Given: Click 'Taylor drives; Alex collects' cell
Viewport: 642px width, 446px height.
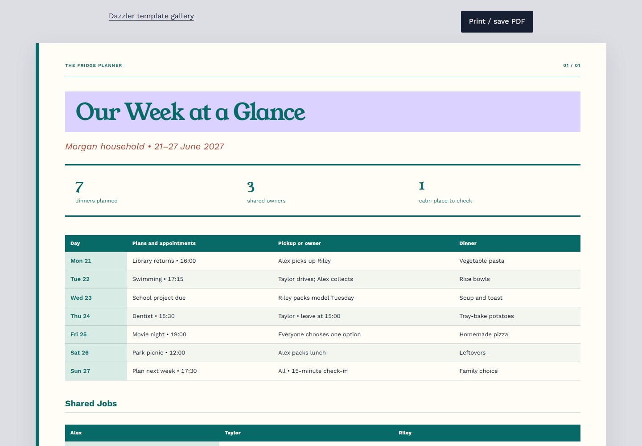Looking at the screenshot, I should coord(363,279).
